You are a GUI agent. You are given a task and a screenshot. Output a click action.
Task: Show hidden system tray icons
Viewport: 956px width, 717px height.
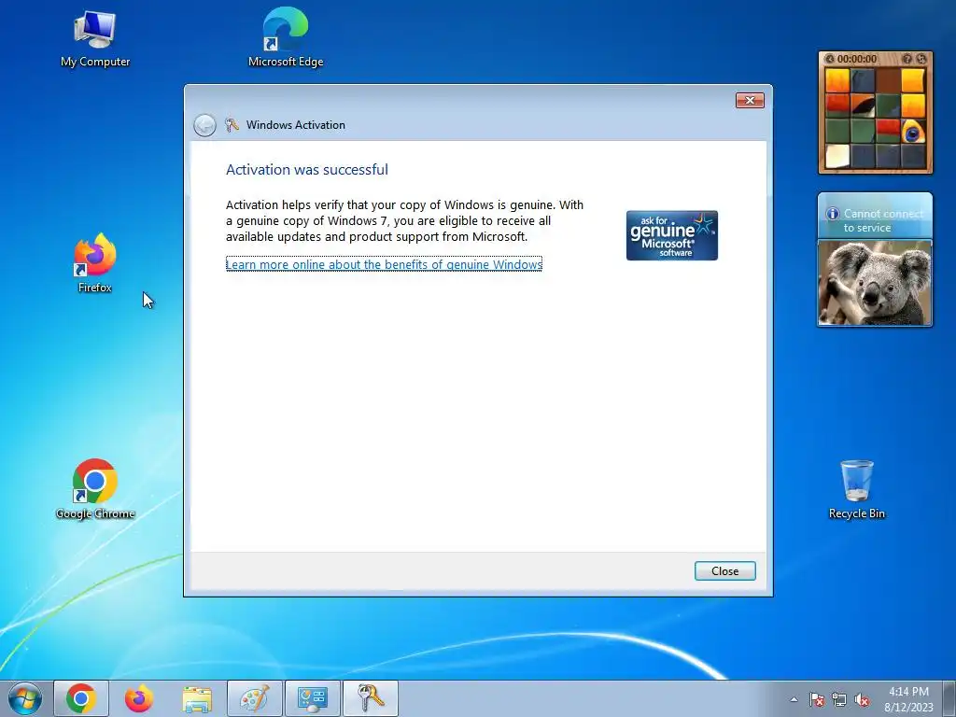[794, 699]
